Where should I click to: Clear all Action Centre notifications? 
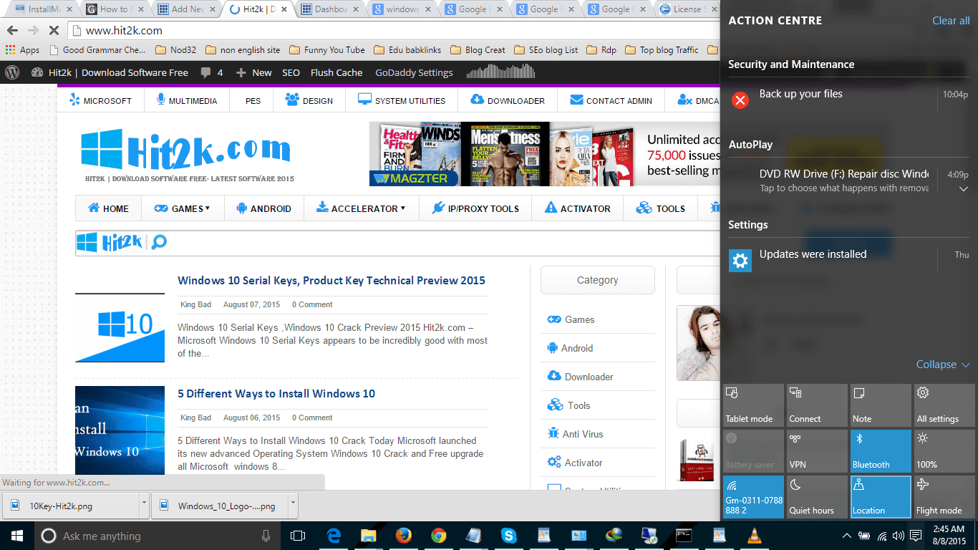click(x=951, y=21)
